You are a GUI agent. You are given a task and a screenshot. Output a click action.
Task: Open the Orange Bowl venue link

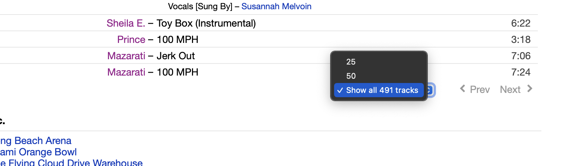coord(38,152)
